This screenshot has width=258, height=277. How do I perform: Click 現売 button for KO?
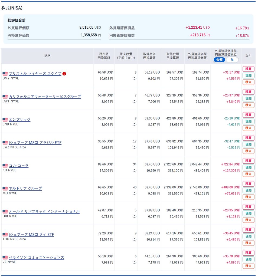click(x=248, y=167)
